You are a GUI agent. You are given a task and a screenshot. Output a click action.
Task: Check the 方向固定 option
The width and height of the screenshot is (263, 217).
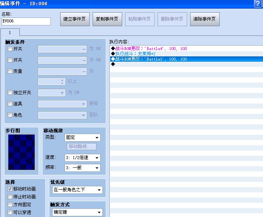[10, 204]
